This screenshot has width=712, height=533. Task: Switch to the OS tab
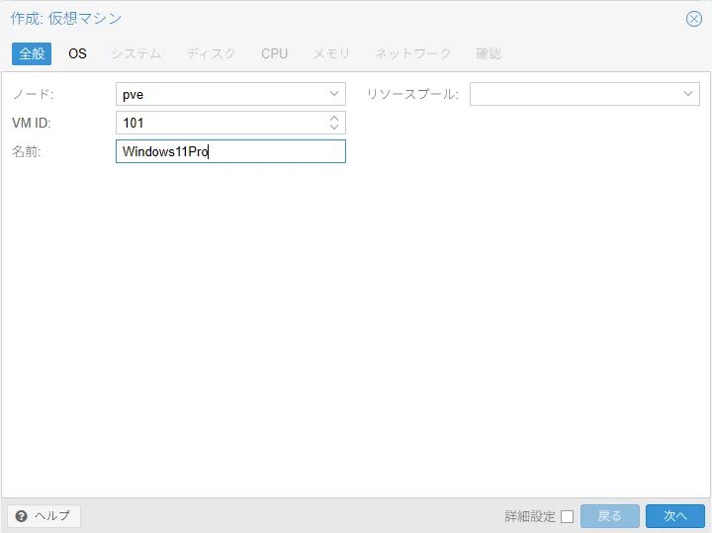point(77,53)
